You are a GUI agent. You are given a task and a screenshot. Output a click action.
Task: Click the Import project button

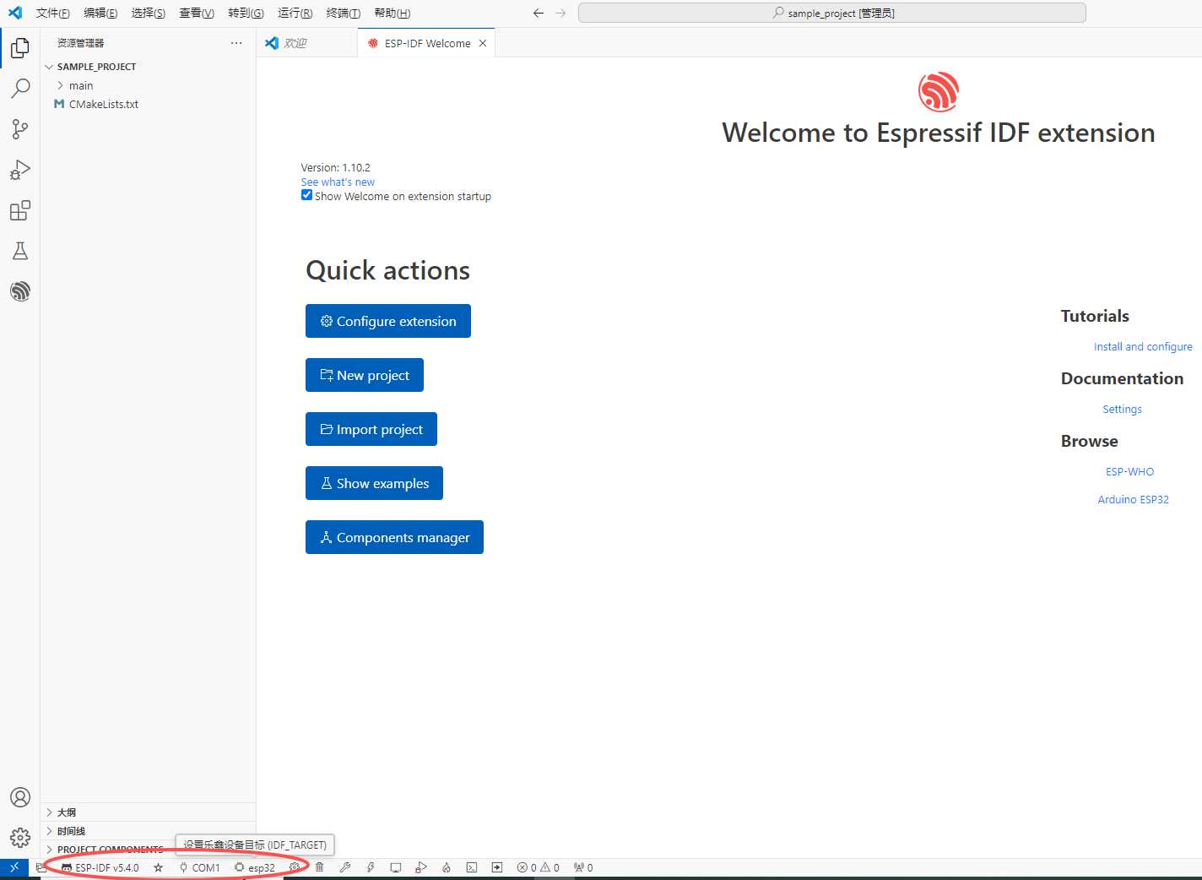coord(371,429)
